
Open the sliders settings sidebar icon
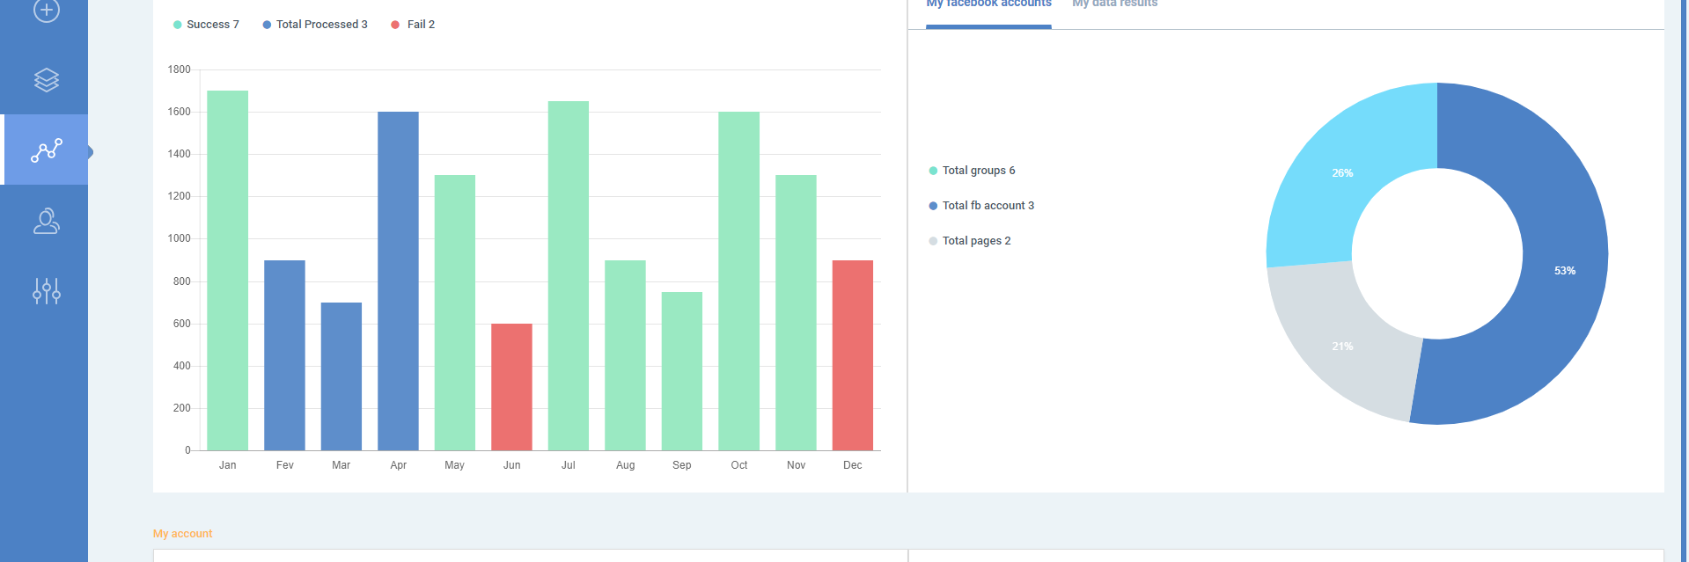click(x=46, y=291)
